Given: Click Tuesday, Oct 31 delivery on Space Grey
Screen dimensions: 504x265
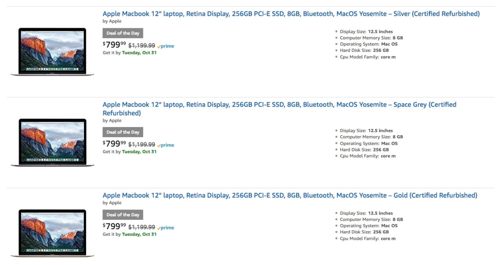Looking at the screenshot, I should [x=139, y=152].
